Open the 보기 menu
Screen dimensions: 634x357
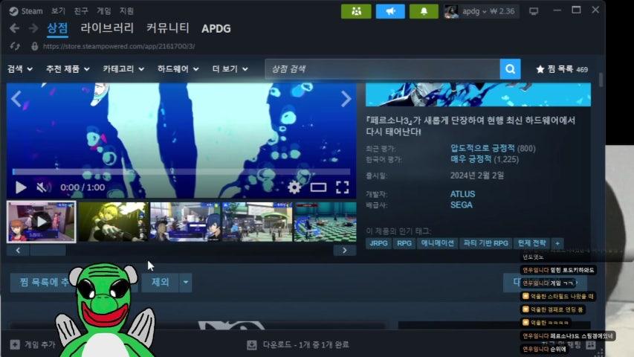point(58,11)
